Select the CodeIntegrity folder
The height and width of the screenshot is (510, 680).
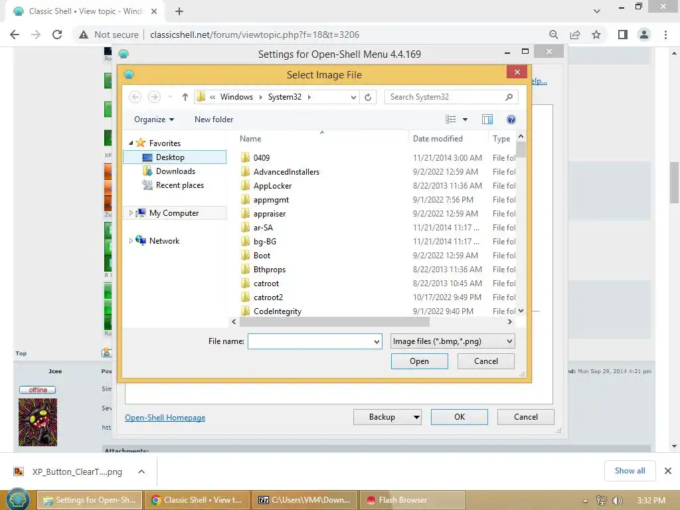tap(278, 311)
